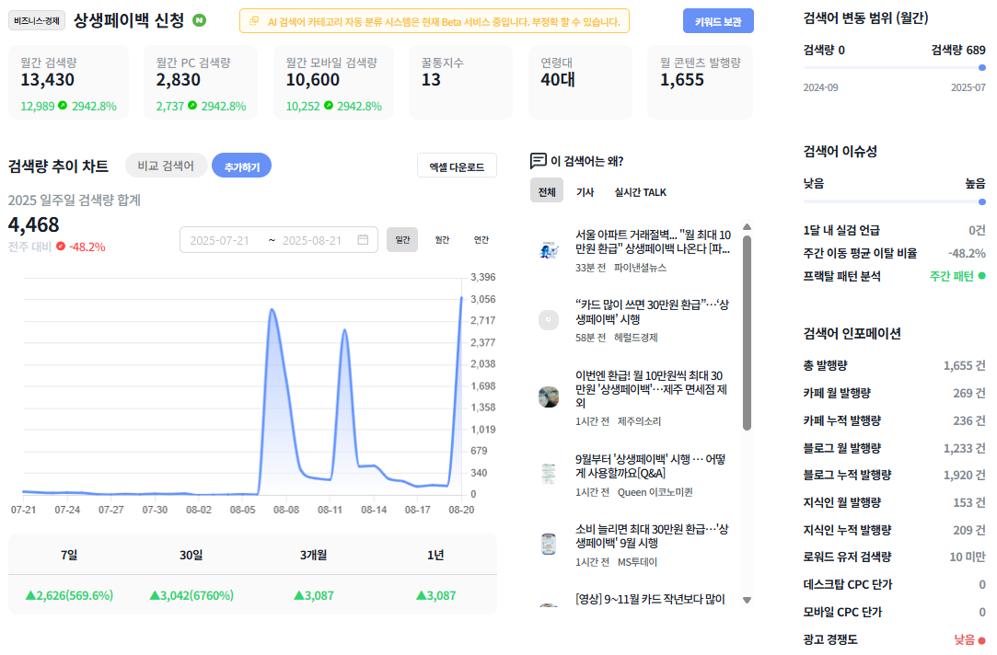Image resolution: width=997 pixels, height=655 pixels.
Task: Switch chart to 월간 view
Action: click(x=442, y=239)
